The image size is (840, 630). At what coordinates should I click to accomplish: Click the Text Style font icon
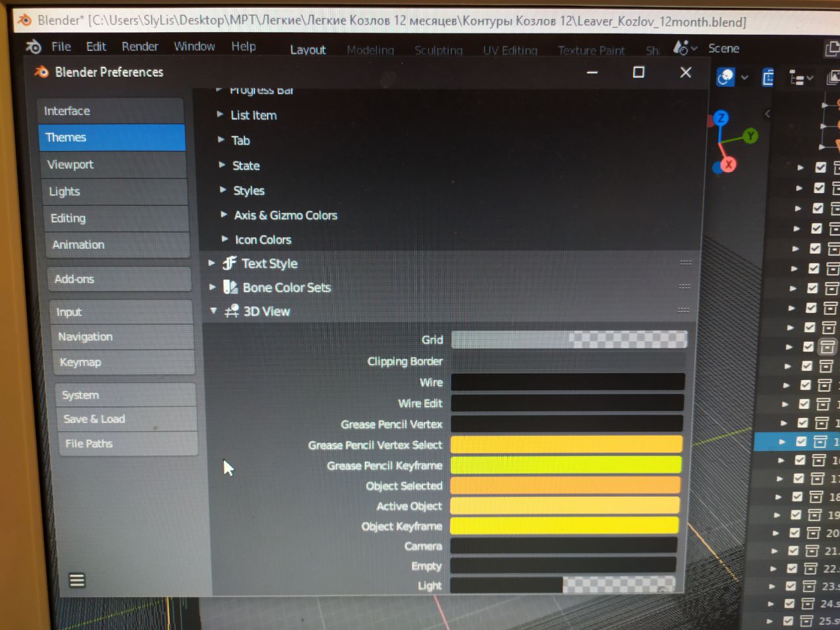click(229, 263)
